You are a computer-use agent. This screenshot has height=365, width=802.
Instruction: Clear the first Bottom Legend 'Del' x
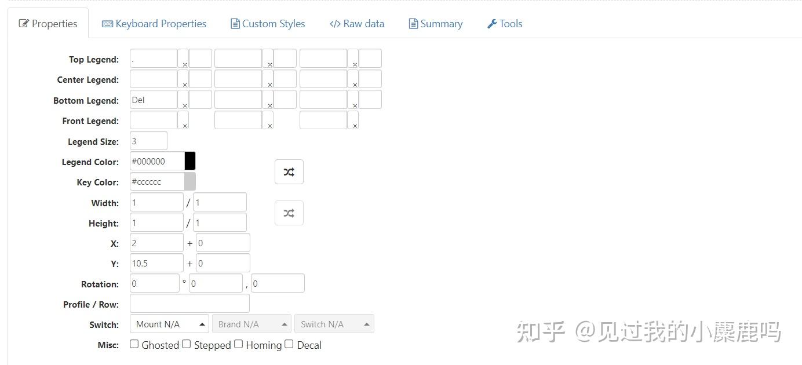pos(184,105)
